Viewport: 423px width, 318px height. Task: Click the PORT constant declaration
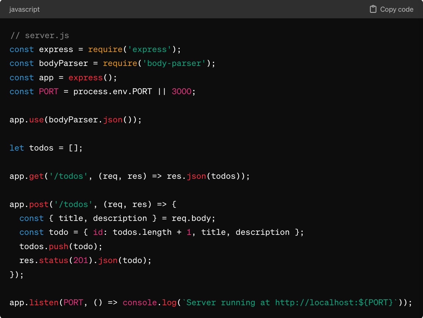point(102,91)
